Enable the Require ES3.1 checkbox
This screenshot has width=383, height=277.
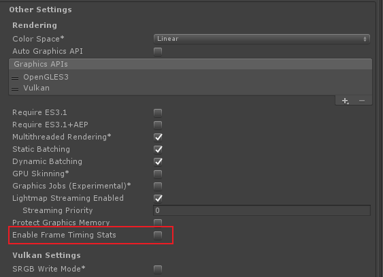tap(158, 113)
